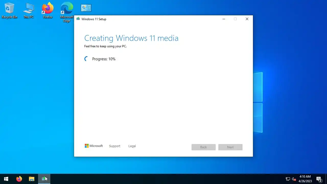The height and width of the screenshot is (184, 327).
Task: Click 'Feel free to keep using your PC.' text
Action: pos(106,46)
